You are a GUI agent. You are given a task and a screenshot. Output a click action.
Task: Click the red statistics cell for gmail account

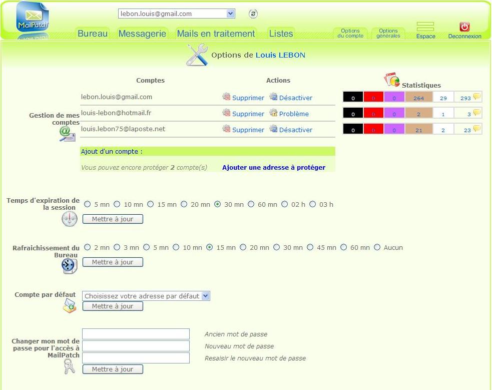point(373,98)
